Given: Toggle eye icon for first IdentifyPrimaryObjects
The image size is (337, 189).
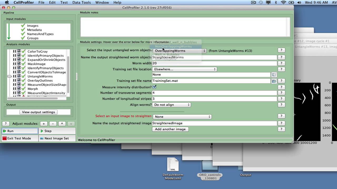Looking at the screenshot, I should click(19, 56).
